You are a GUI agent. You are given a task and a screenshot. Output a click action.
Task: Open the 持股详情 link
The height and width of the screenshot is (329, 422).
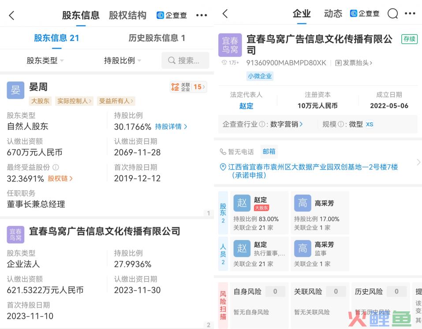point(171,126)
